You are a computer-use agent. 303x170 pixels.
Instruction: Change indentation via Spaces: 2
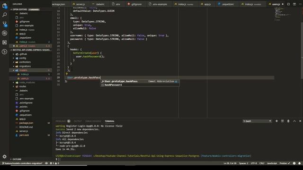pyautogui.click(x=243, y=163)
